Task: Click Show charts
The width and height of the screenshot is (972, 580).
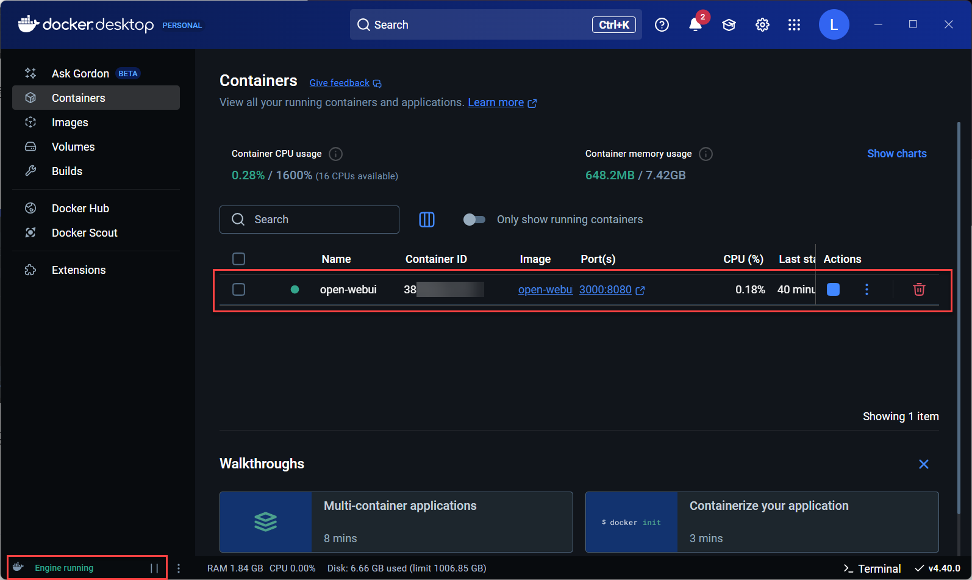Action: [896, 154]
